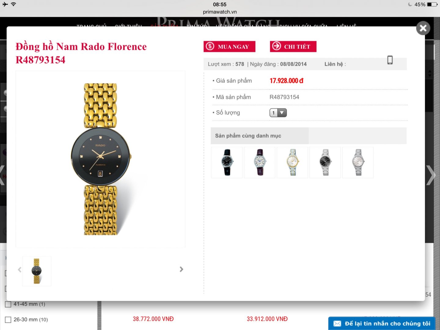Go to next product with large right chevron
The image size is (440, 330).
coord(431,175)
